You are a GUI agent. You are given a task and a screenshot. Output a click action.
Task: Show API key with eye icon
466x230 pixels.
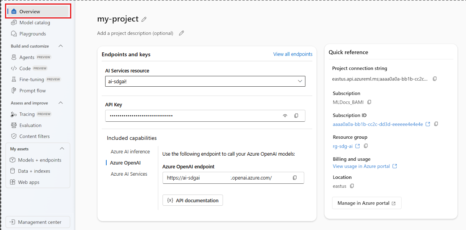pyautogui.click(x=285, y=116)
